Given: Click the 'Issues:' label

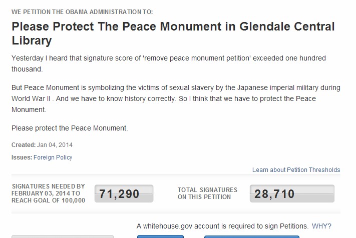Looking at the screenshot, I should click(22, 157).
